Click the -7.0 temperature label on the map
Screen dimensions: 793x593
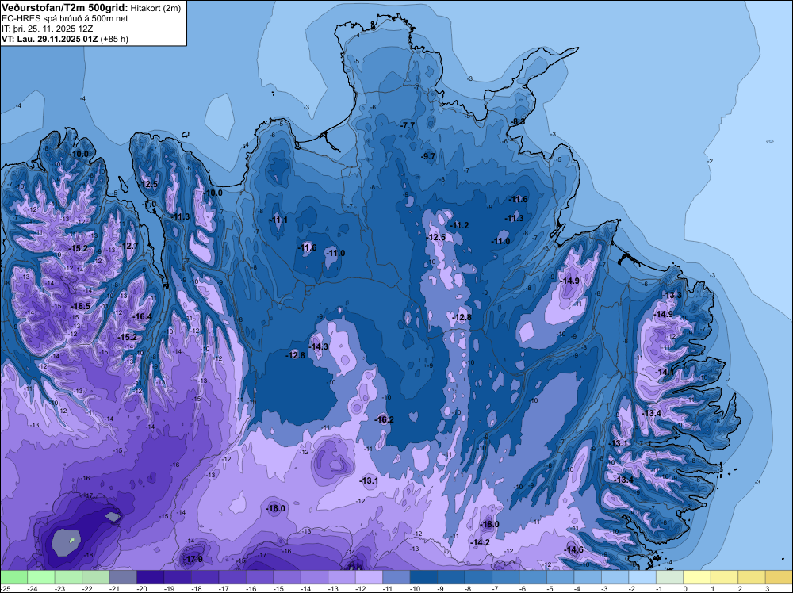(x=149, y=204)
